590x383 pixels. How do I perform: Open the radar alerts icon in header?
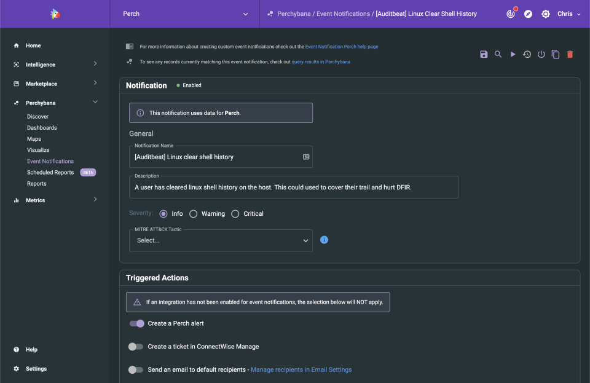point(511,14)
